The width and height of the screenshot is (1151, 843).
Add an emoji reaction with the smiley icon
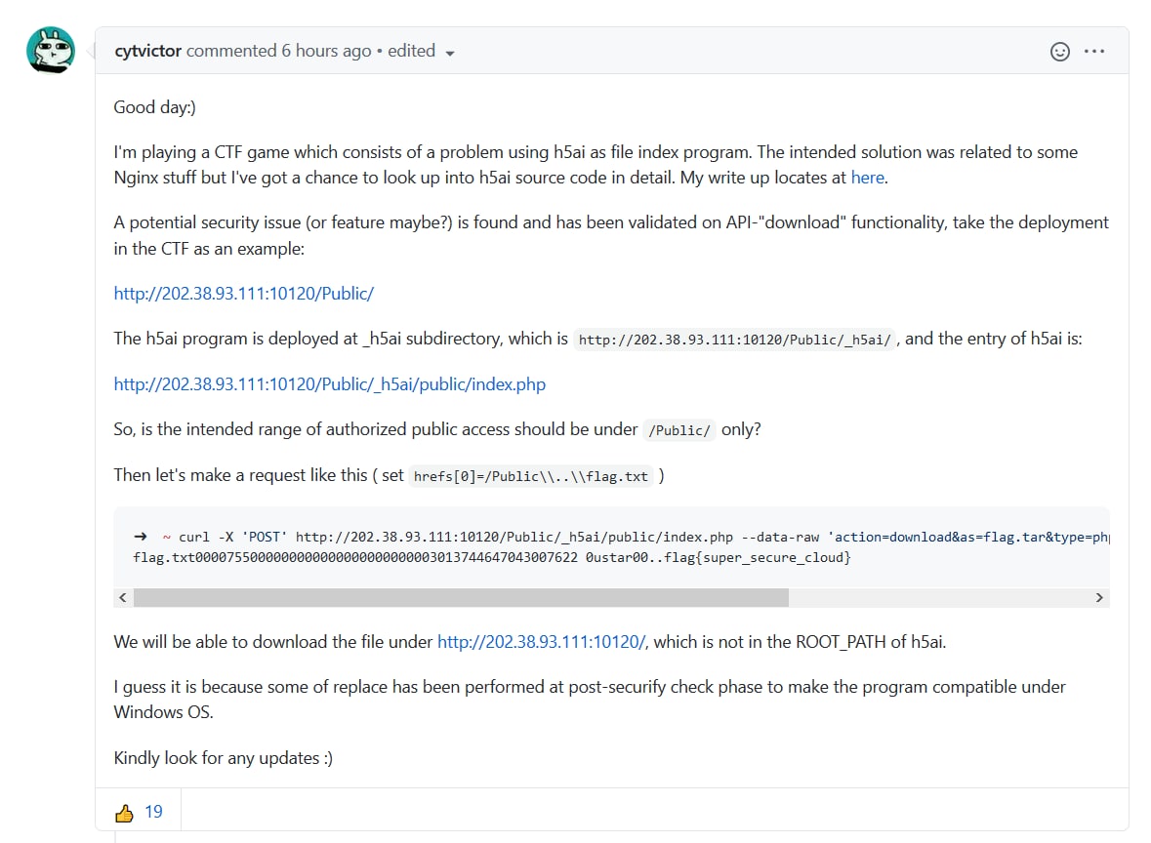click(x=1059, y=52)
